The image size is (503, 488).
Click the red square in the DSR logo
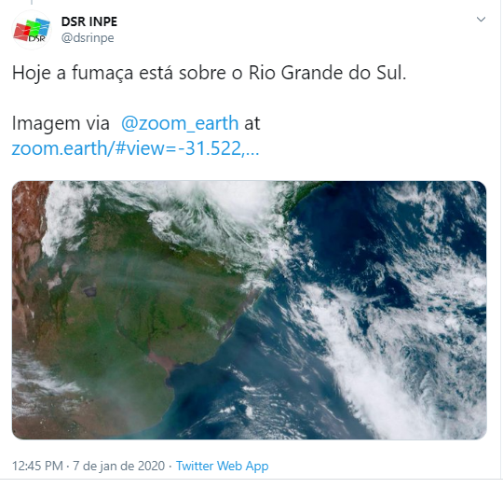coord(21,32)
